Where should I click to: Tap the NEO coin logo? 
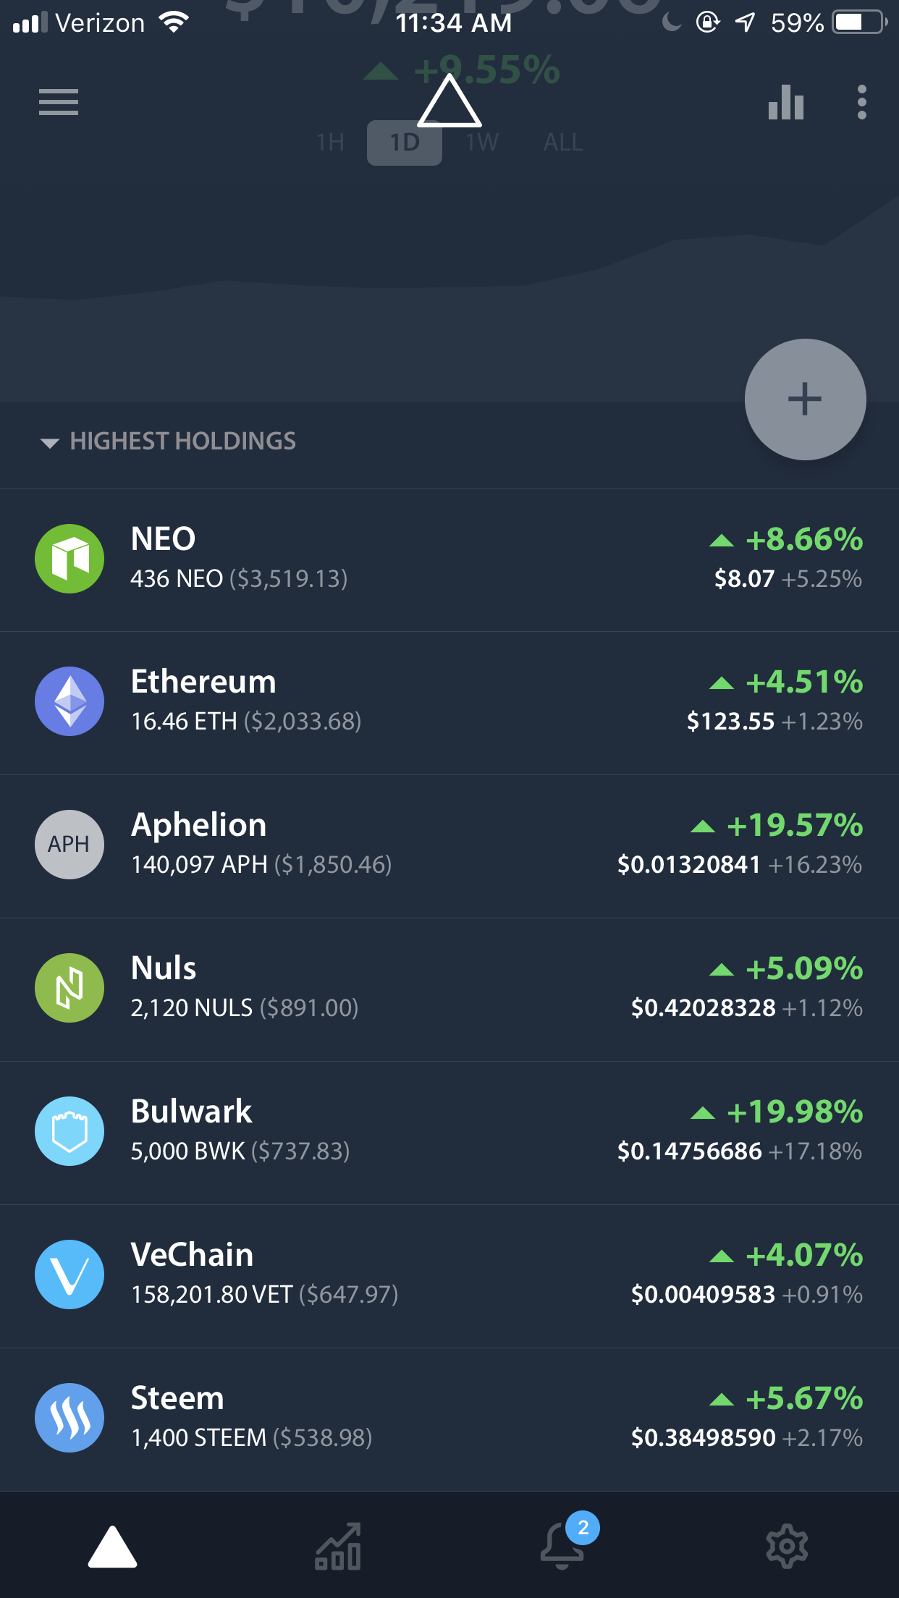[x=69, y=559]
